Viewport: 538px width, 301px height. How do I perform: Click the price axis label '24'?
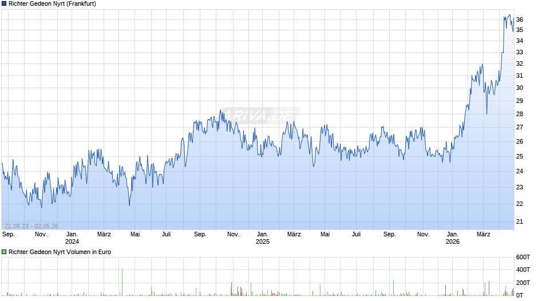tap(520, 171)
